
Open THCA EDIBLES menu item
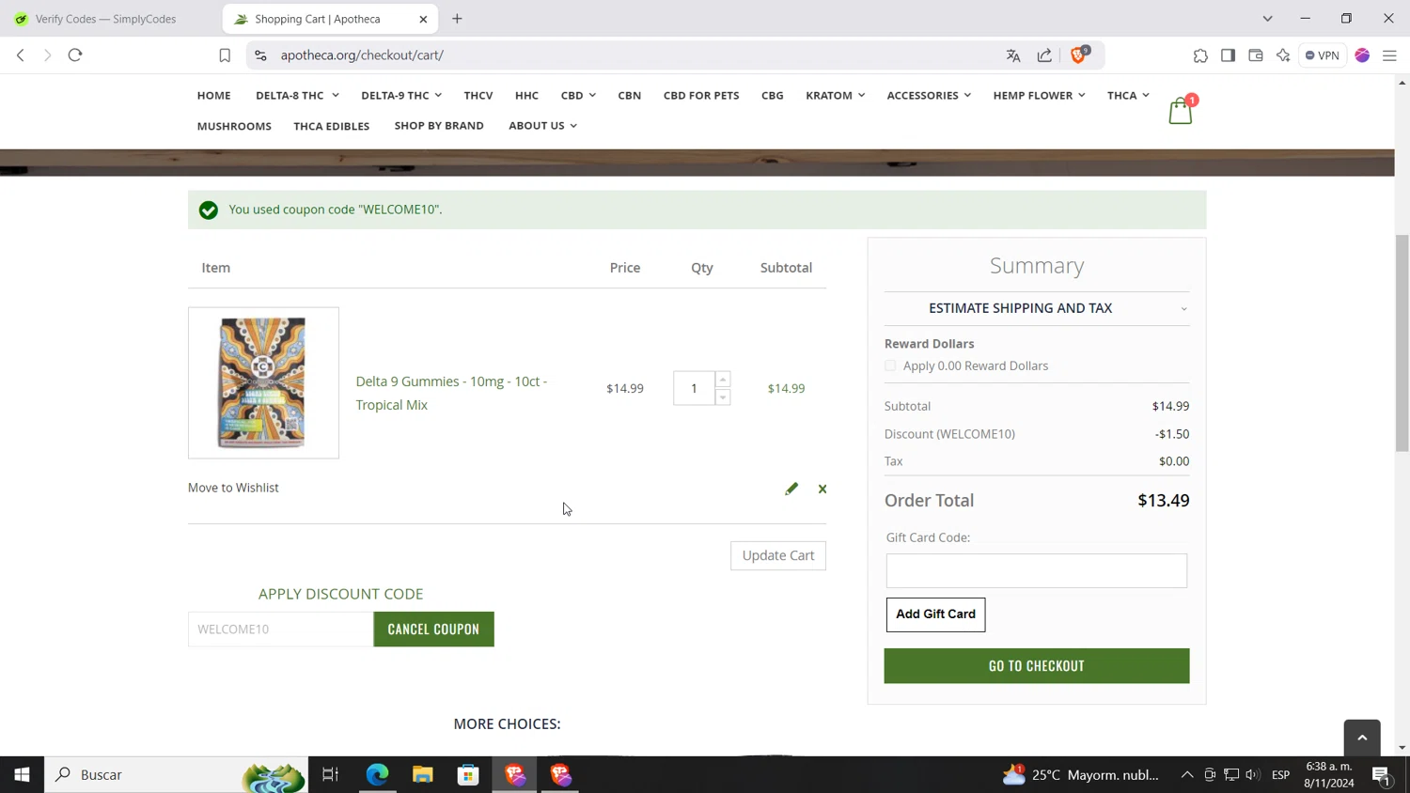coord(332,126)
